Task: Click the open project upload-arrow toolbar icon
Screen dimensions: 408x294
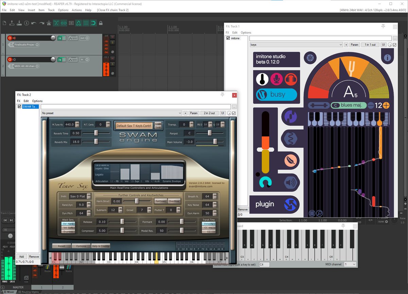Action: [12, 23]
